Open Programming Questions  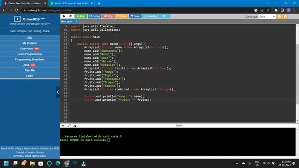(x=29, y=59)
